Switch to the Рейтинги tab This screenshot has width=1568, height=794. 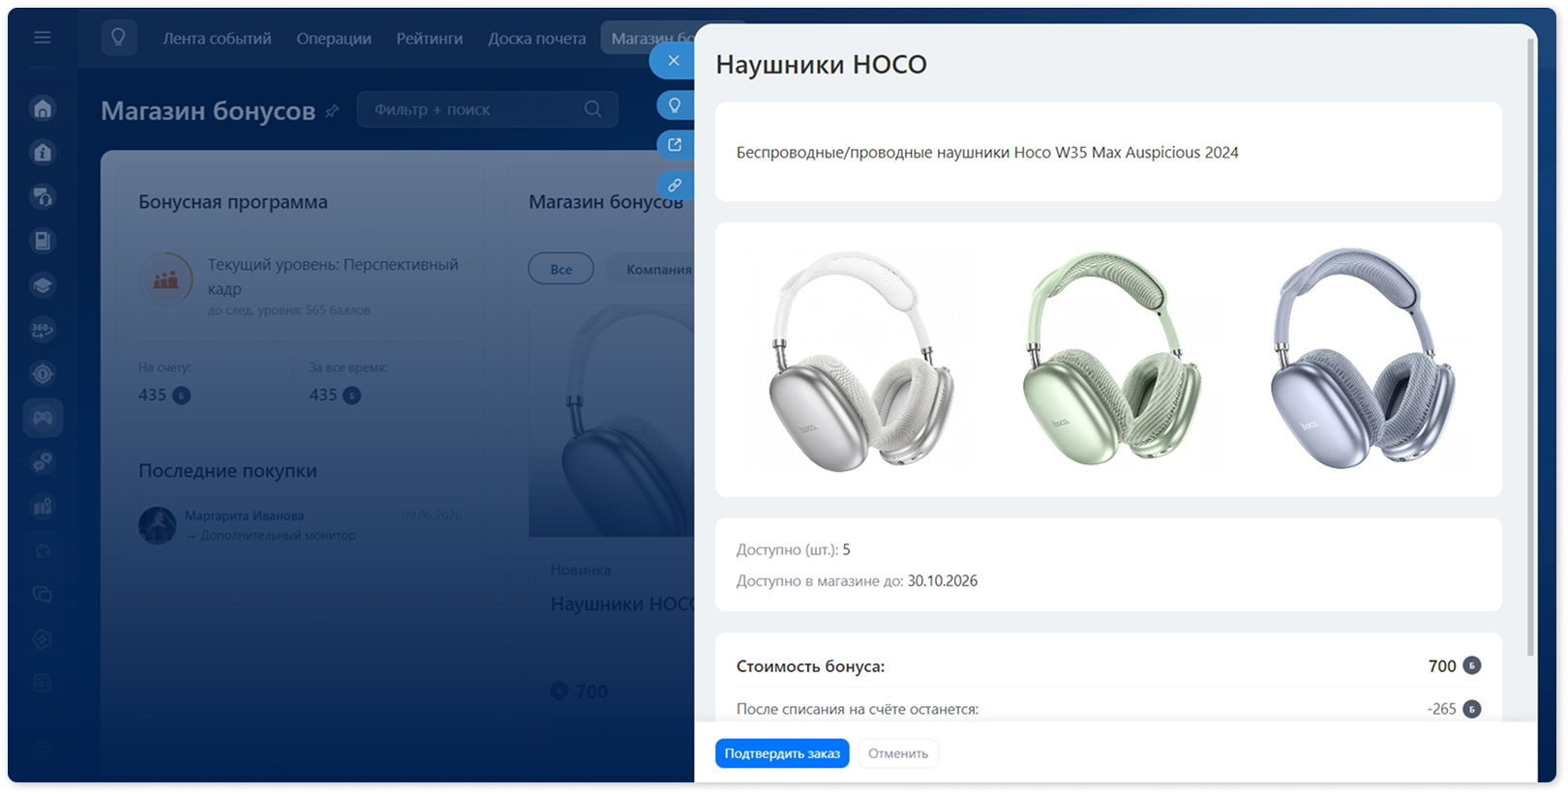coord(430,39)
